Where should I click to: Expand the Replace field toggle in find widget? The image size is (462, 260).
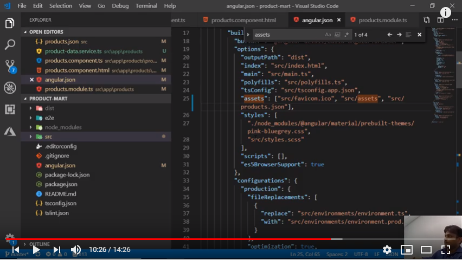(248, 35)
